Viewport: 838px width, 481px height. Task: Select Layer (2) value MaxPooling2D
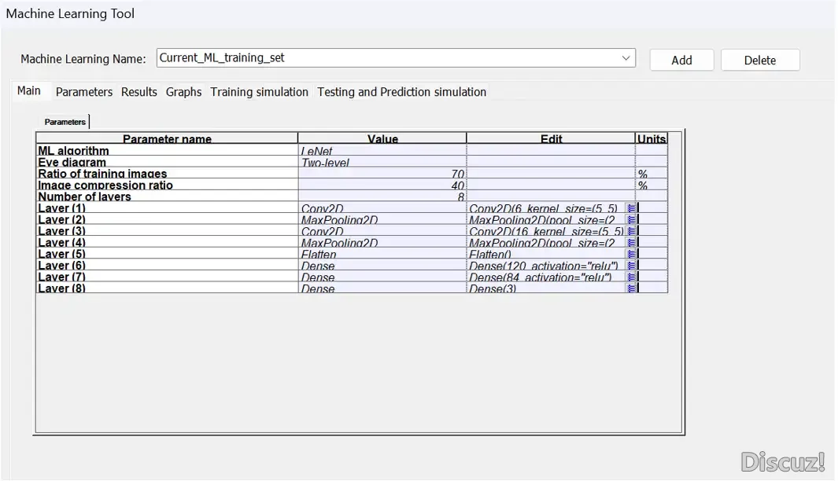pos(382,218)
